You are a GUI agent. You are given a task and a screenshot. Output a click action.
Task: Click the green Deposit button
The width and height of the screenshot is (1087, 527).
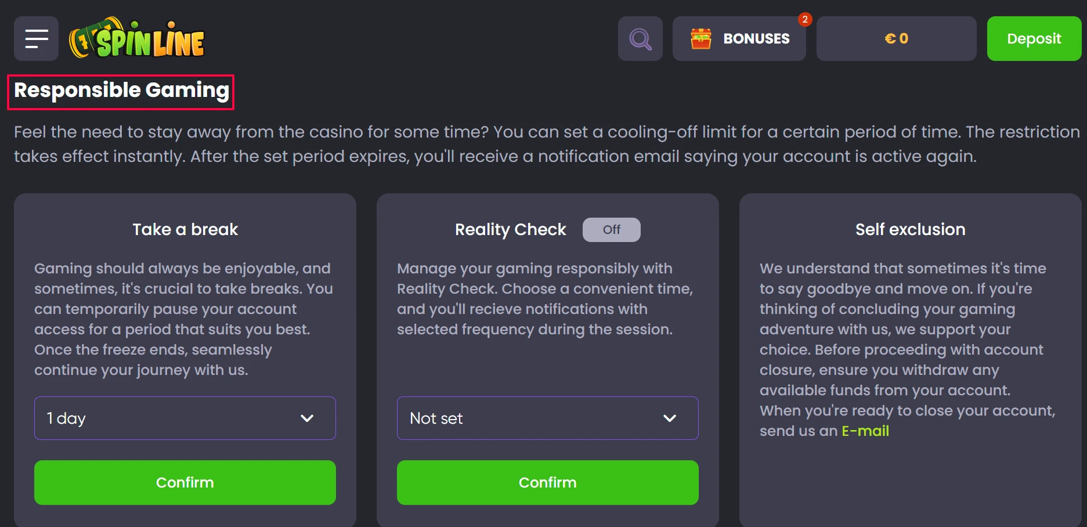(1034, 39)
